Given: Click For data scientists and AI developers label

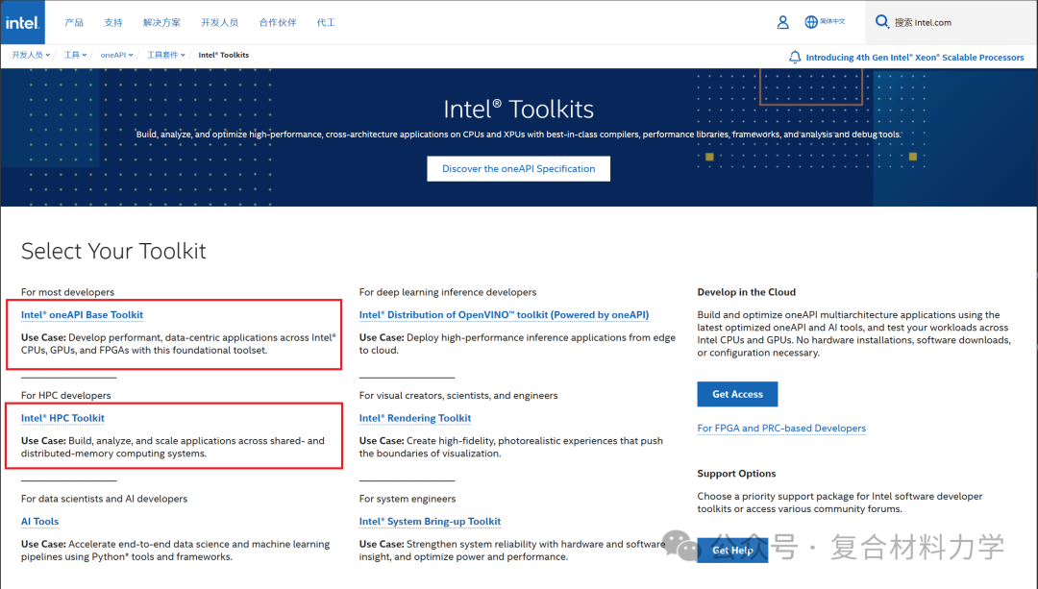Looking at the screenshot, I should [x=104, y=499].
